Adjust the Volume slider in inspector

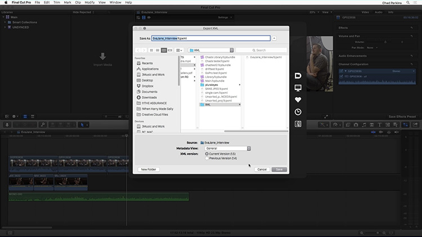click(385, 42)
